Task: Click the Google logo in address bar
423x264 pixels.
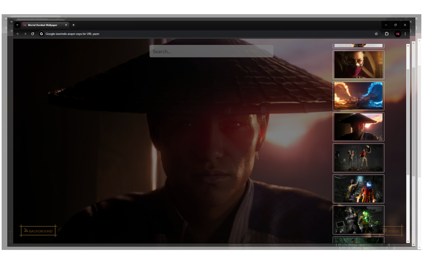Action: click(x=42, y=34)
